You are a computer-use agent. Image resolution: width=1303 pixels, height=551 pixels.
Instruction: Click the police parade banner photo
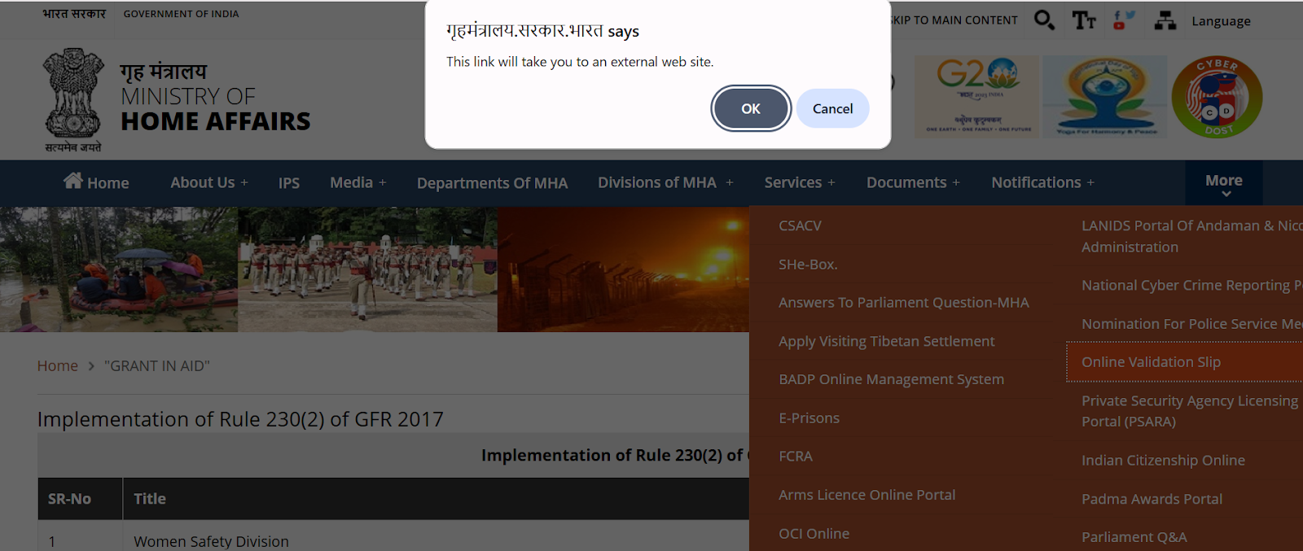[367, 269]
